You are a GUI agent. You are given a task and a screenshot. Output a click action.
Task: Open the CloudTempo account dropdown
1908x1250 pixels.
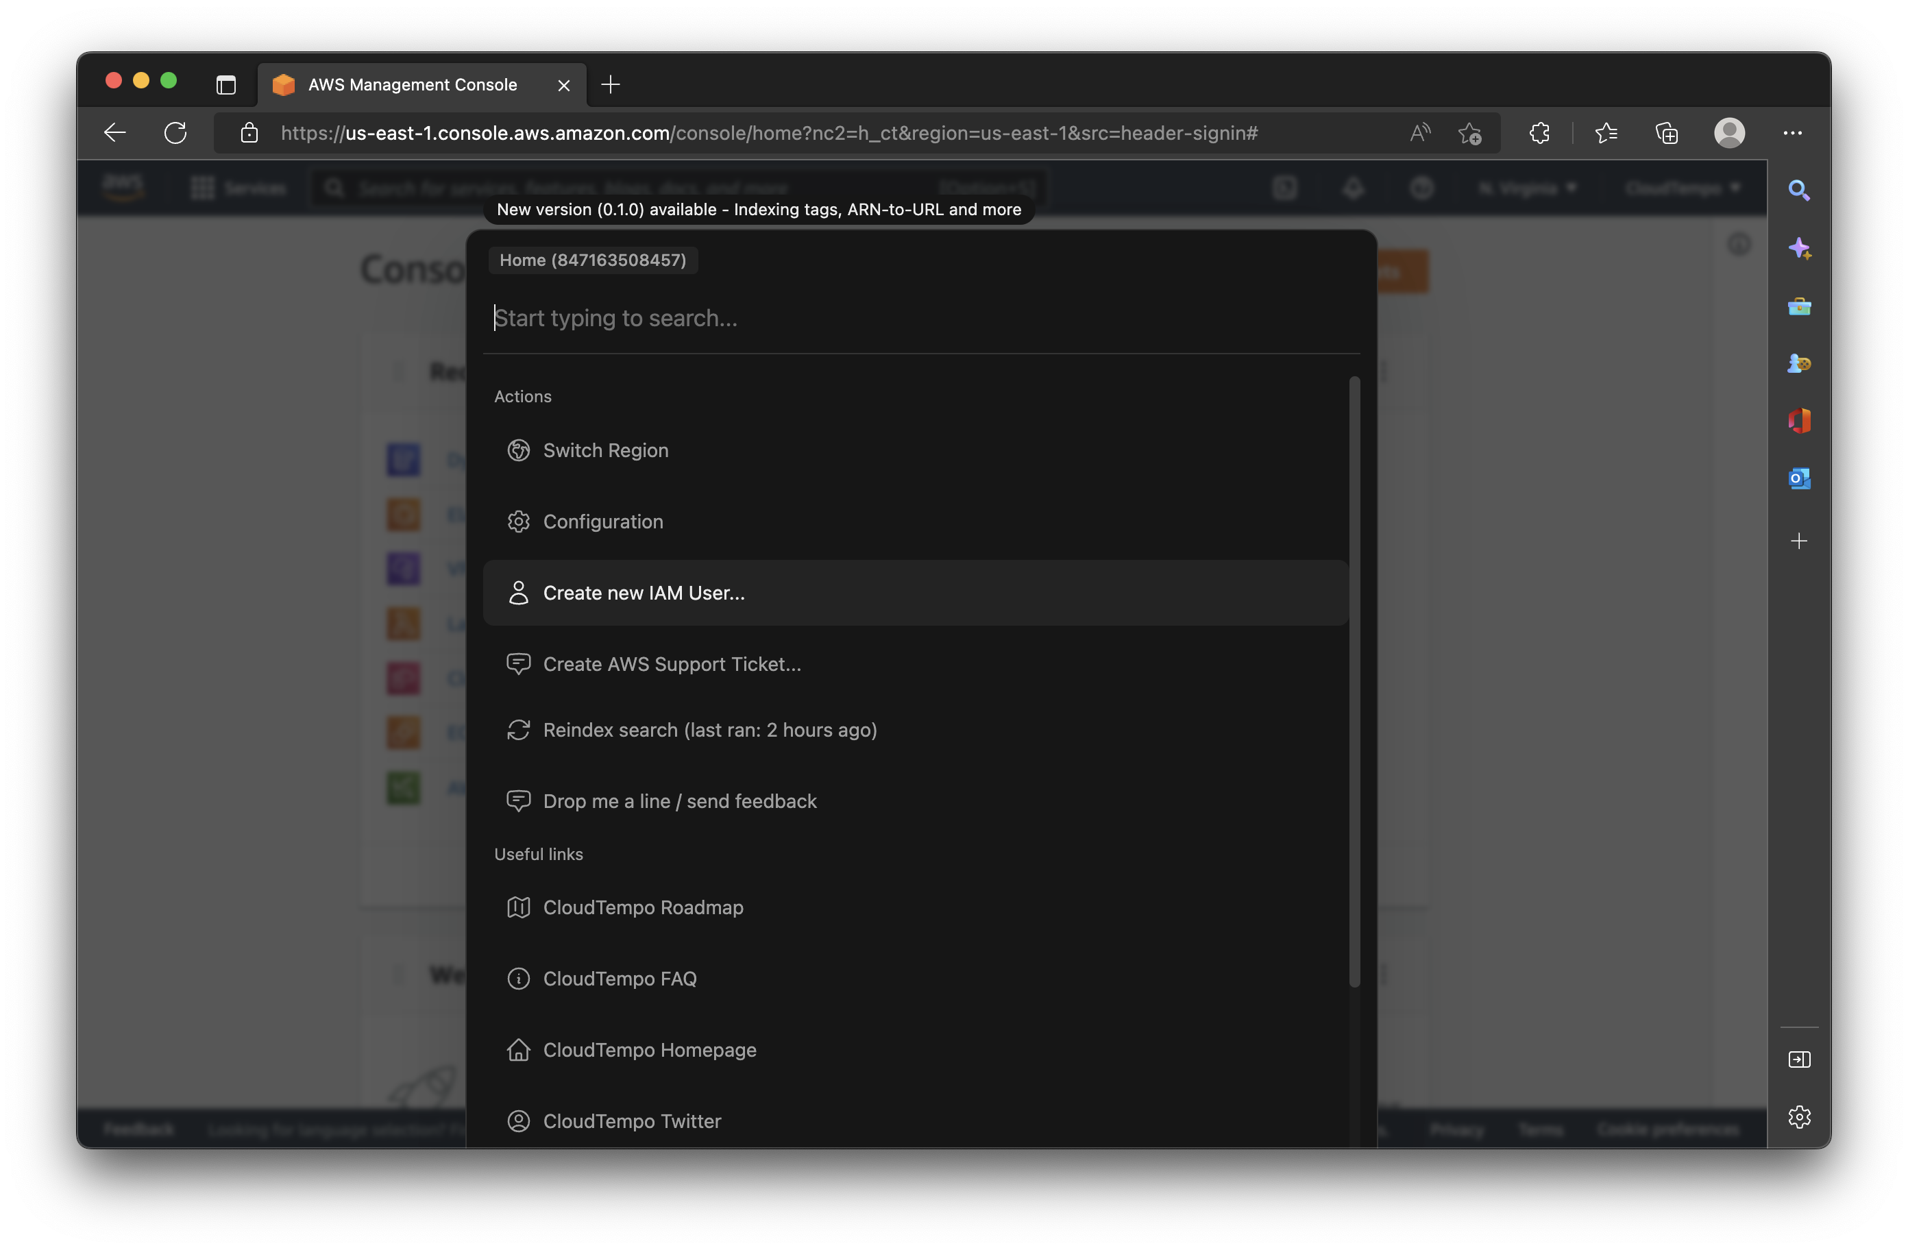[1683, 188]
